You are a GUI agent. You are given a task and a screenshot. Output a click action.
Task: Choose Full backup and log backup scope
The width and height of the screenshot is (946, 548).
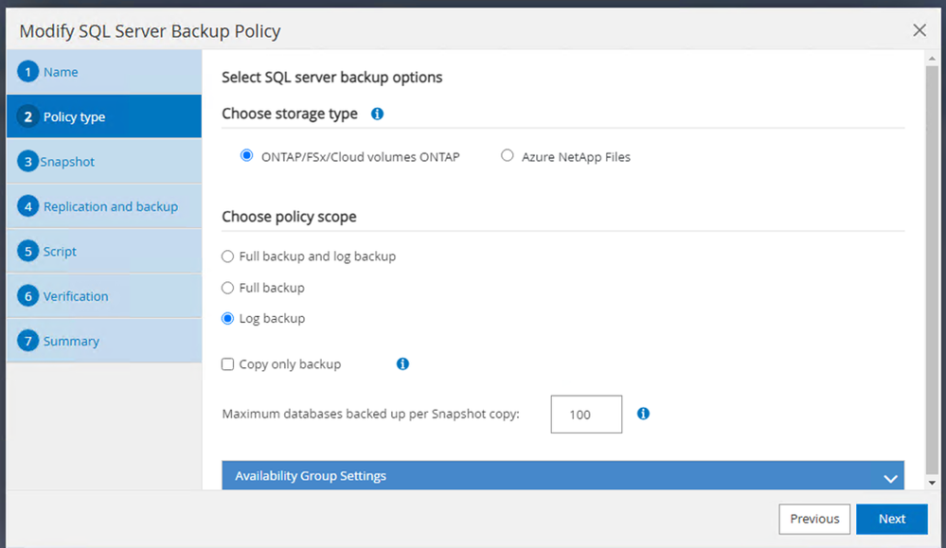point(227,256)
